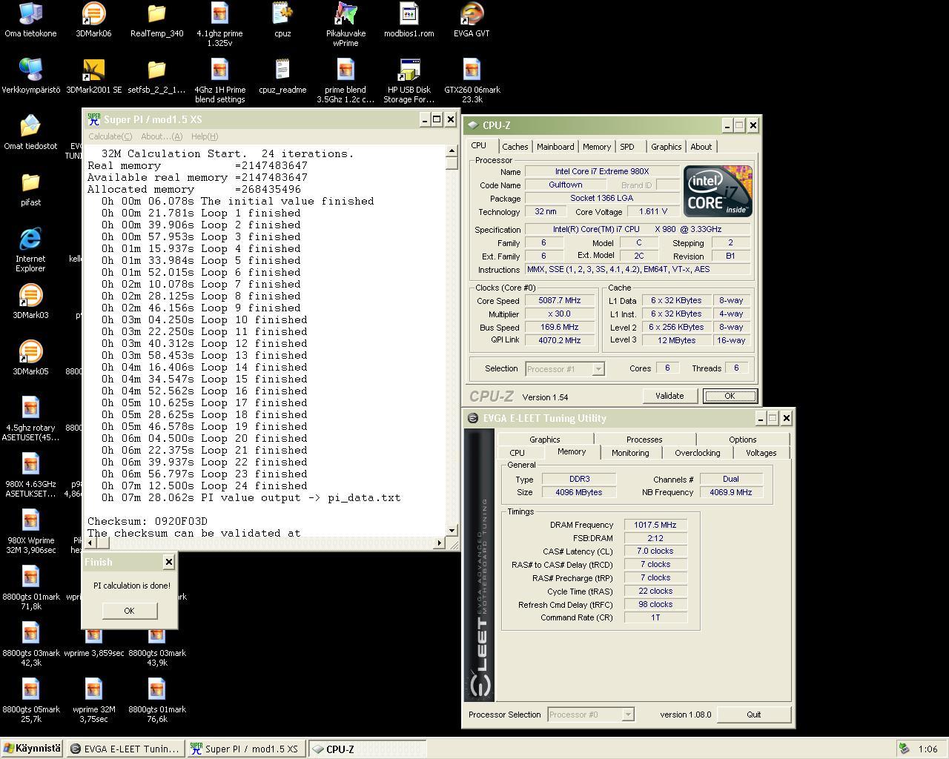The height and width of the screenshot is (759, 949).
Task: Switch to Mainboard tab in CPU-Z
Action: [x=555, y=147]
